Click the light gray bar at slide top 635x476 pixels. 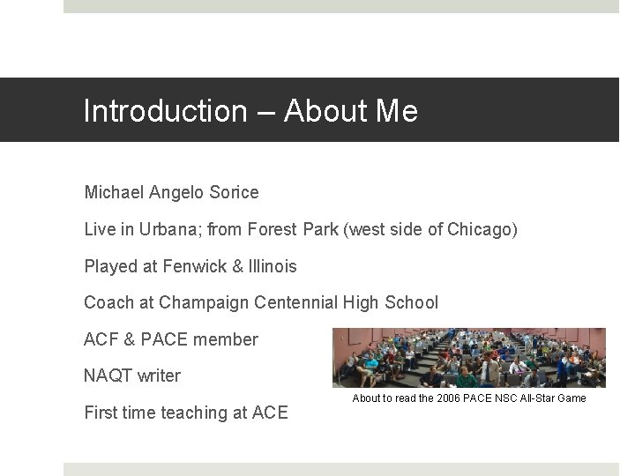340,6
